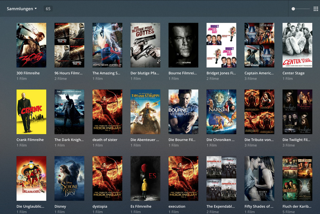Adjust the poster size slider handle
320x214 pixels.
point(293,9)
